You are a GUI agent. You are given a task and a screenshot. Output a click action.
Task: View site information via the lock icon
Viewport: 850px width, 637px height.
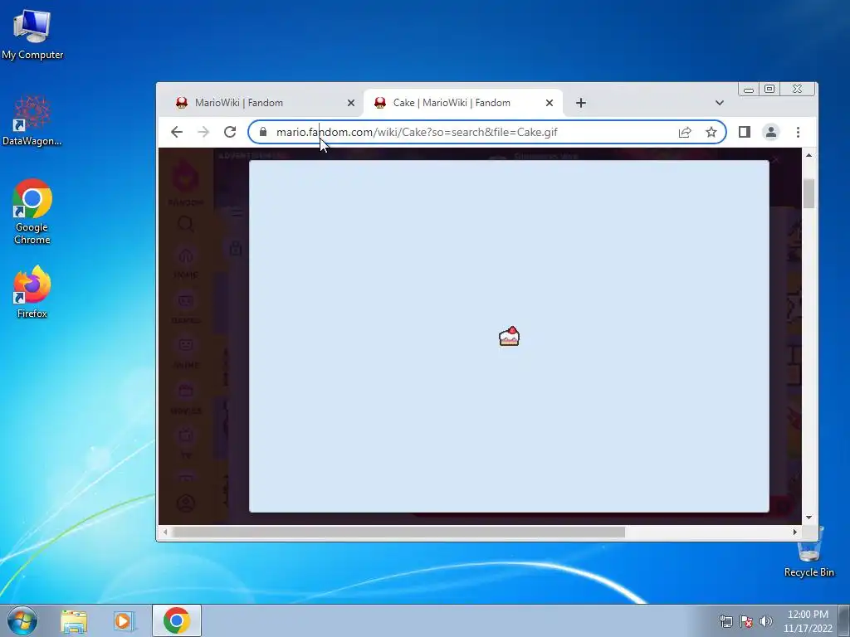click(263, 132)
